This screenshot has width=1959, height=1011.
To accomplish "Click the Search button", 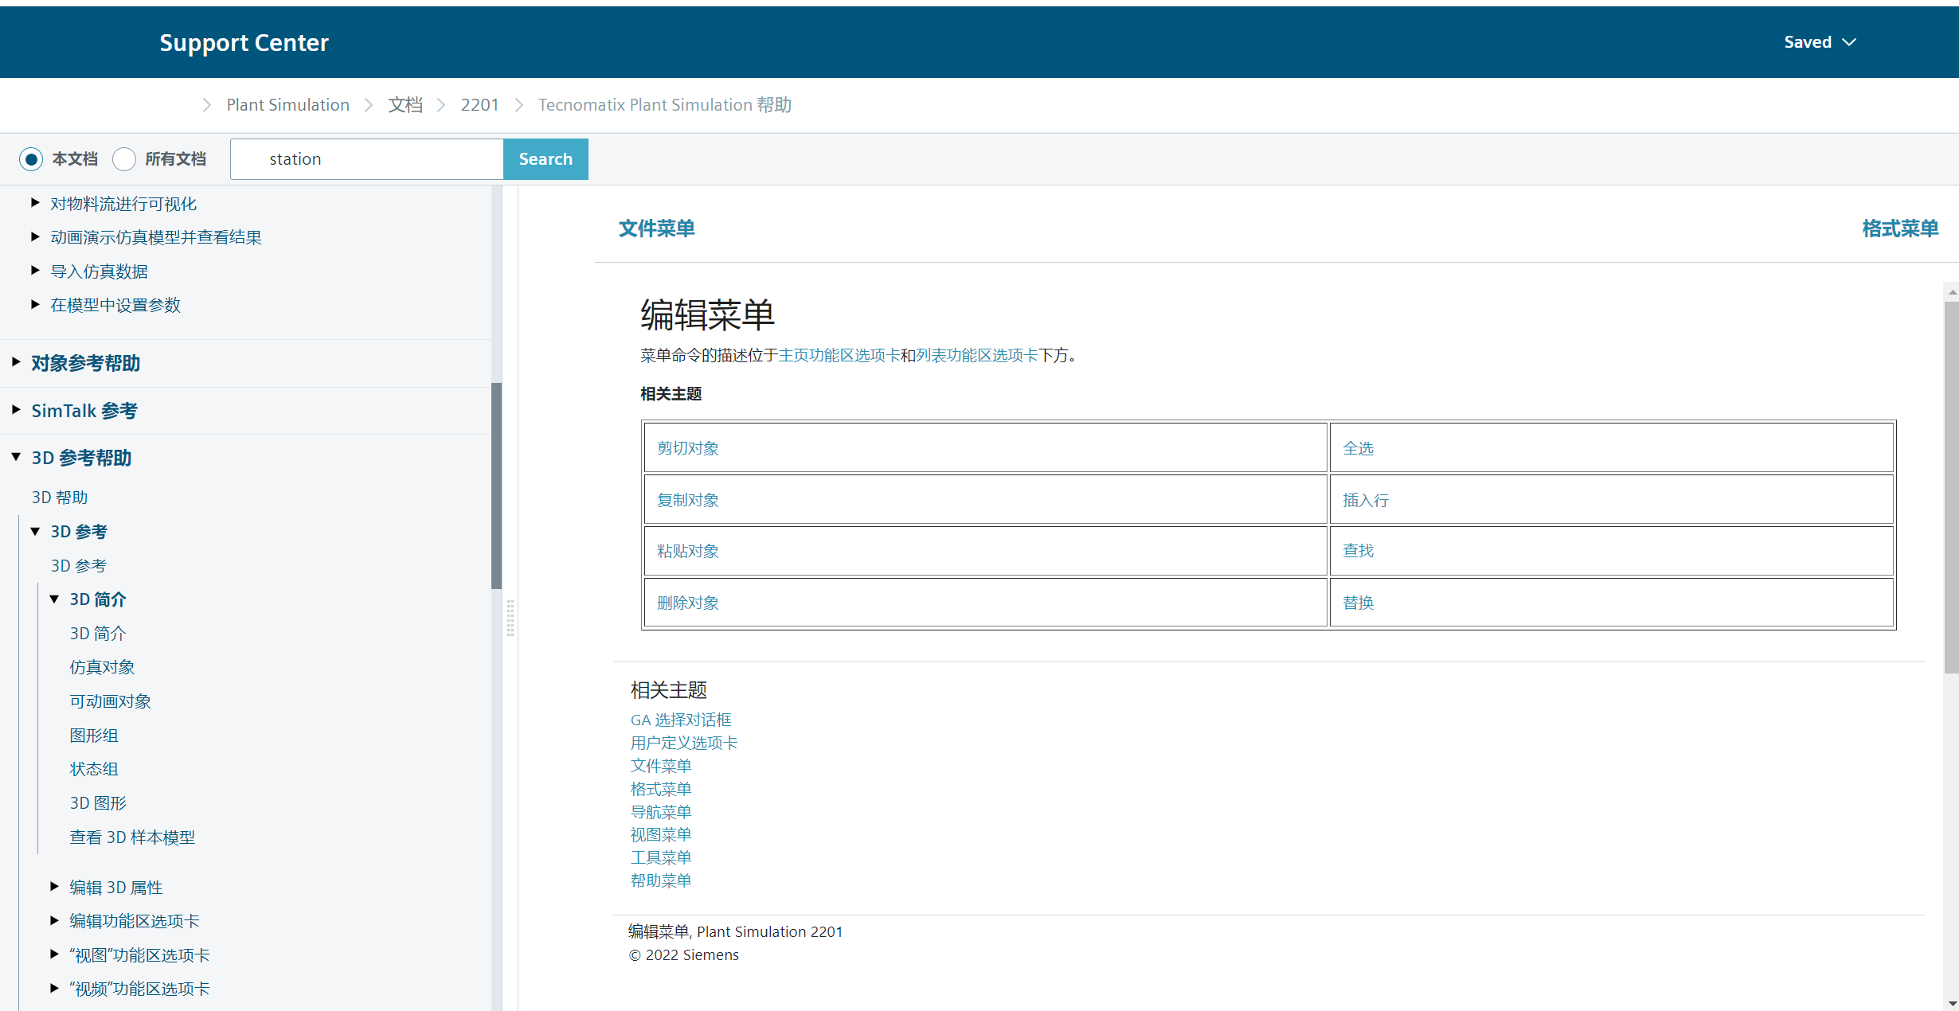I will point(545,159).
